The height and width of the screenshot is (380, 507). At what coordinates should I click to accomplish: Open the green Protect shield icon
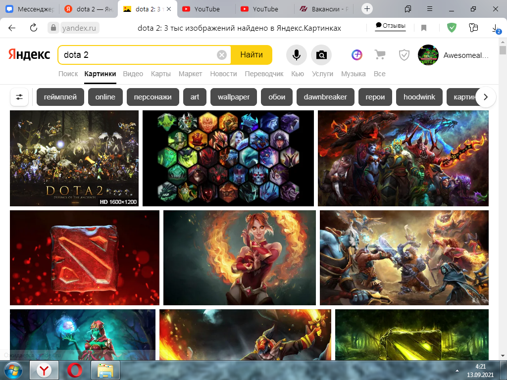click(x=452, y=28)
